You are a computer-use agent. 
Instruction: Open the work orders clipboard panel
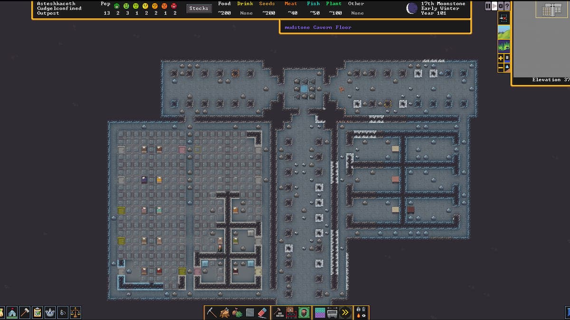coord(37,312)
